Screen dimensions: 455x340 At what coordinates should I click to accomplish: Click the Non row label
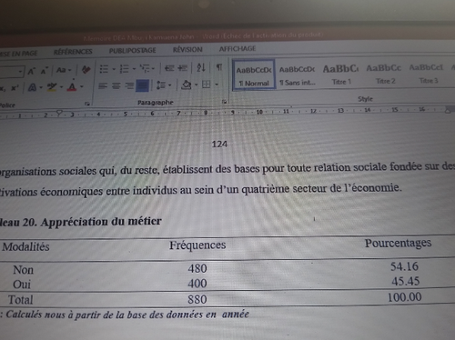point(23,270)
